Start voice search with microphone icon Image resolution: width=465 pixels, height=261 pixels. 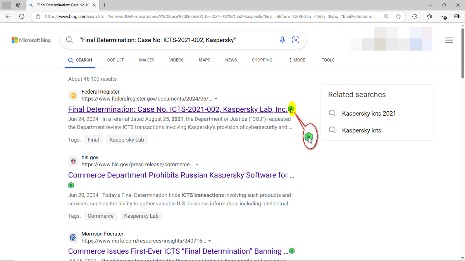pos(282,40)
